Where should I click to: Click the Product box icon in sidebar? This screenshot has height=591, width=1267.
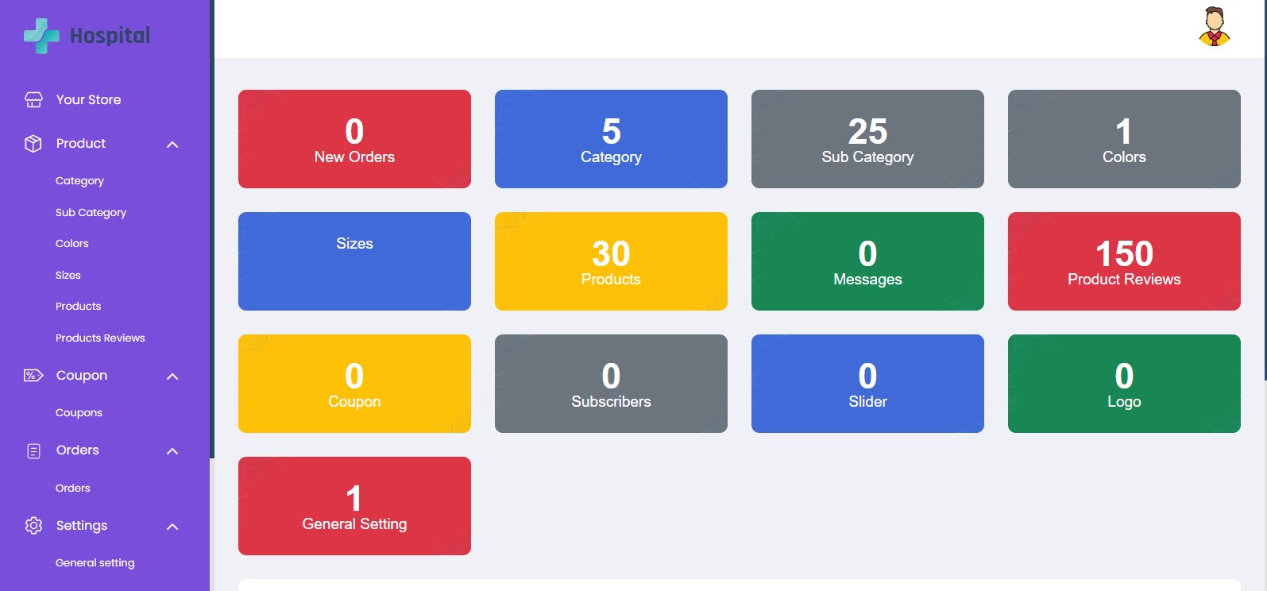click(x=33, y=144)
